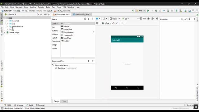The width and height of the screenshot is (199, 112).
Task: Toggle the Device File Explorer side tab
Action: 197,93
